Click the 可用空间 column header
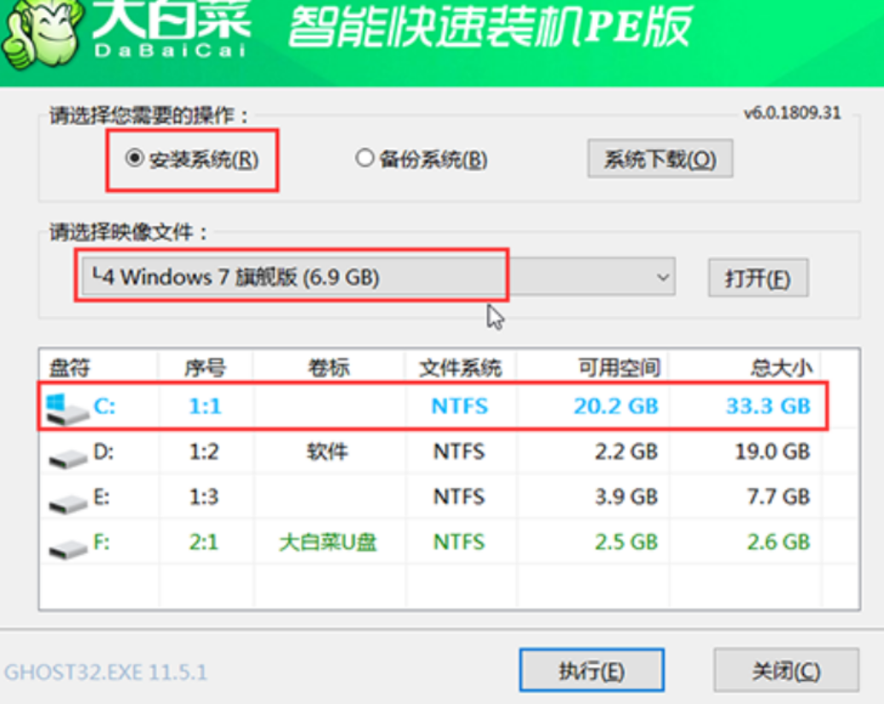 (x=619, y=368)
